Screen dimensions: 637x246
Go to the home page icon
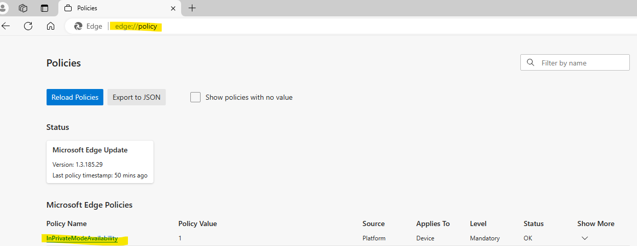coord(51,26)
